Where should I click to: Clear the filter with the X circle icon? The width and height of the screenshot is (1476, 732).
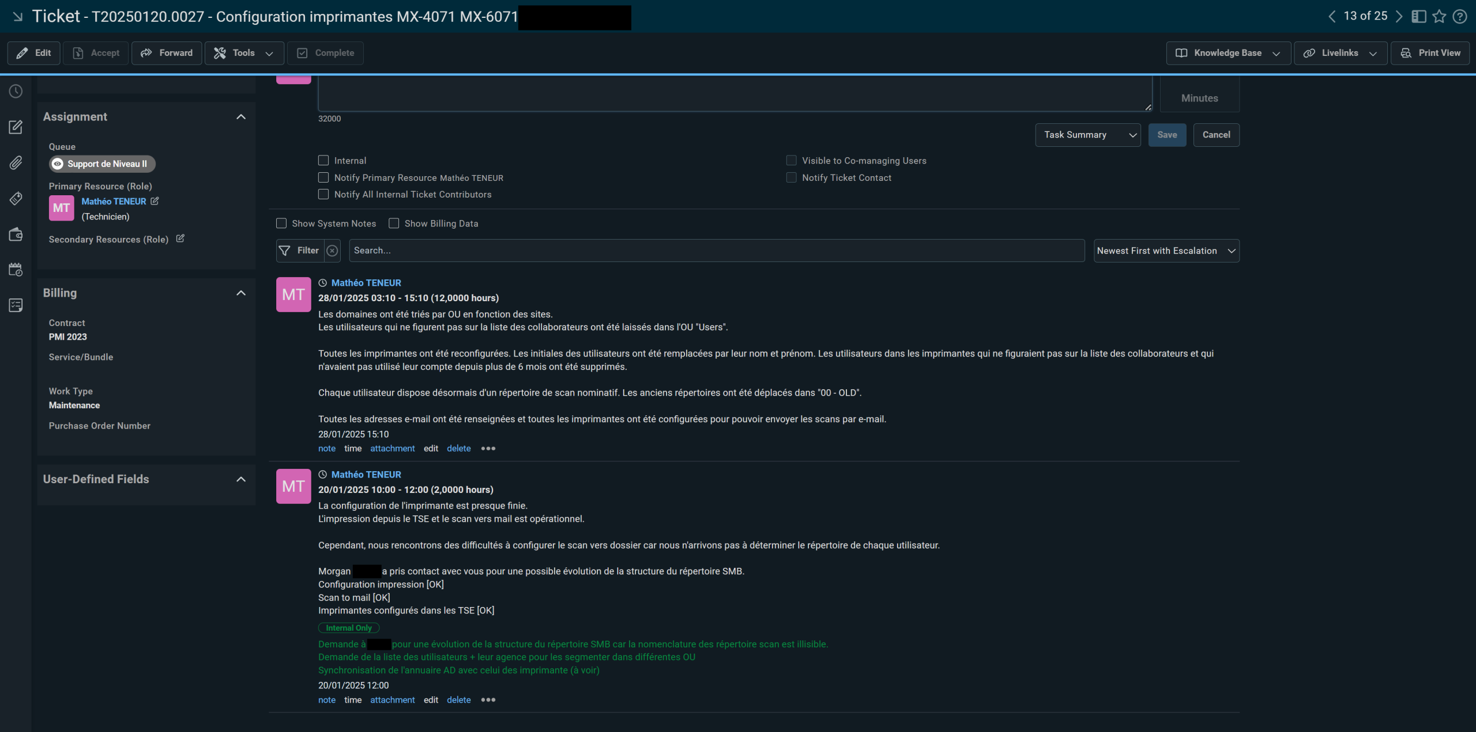click(332, 251)
